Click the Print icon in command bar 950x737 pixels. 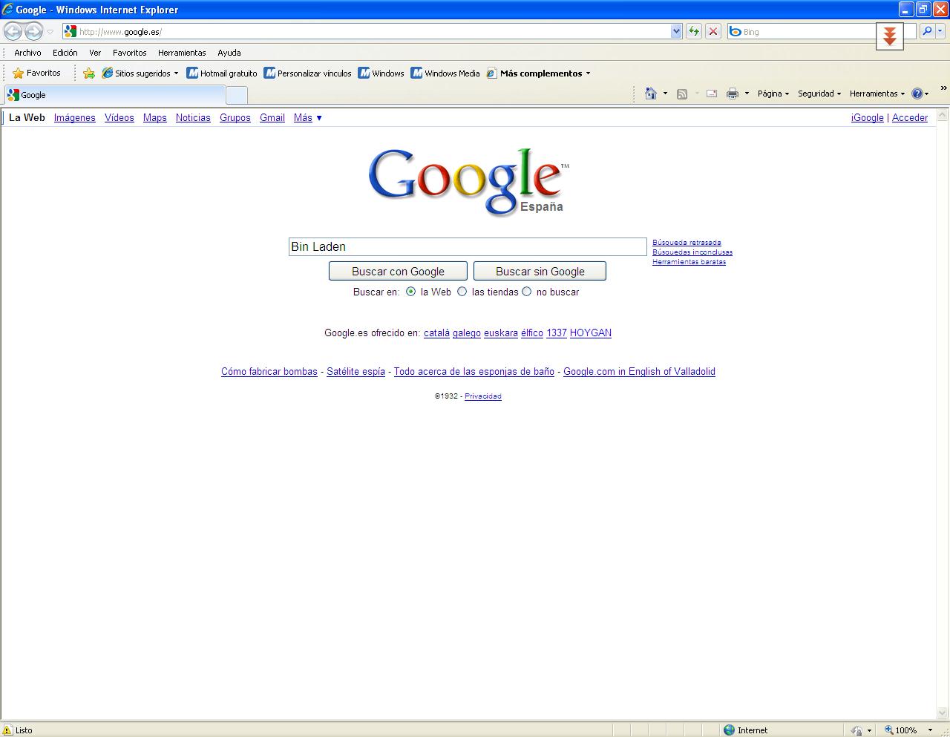coord(733,94)
